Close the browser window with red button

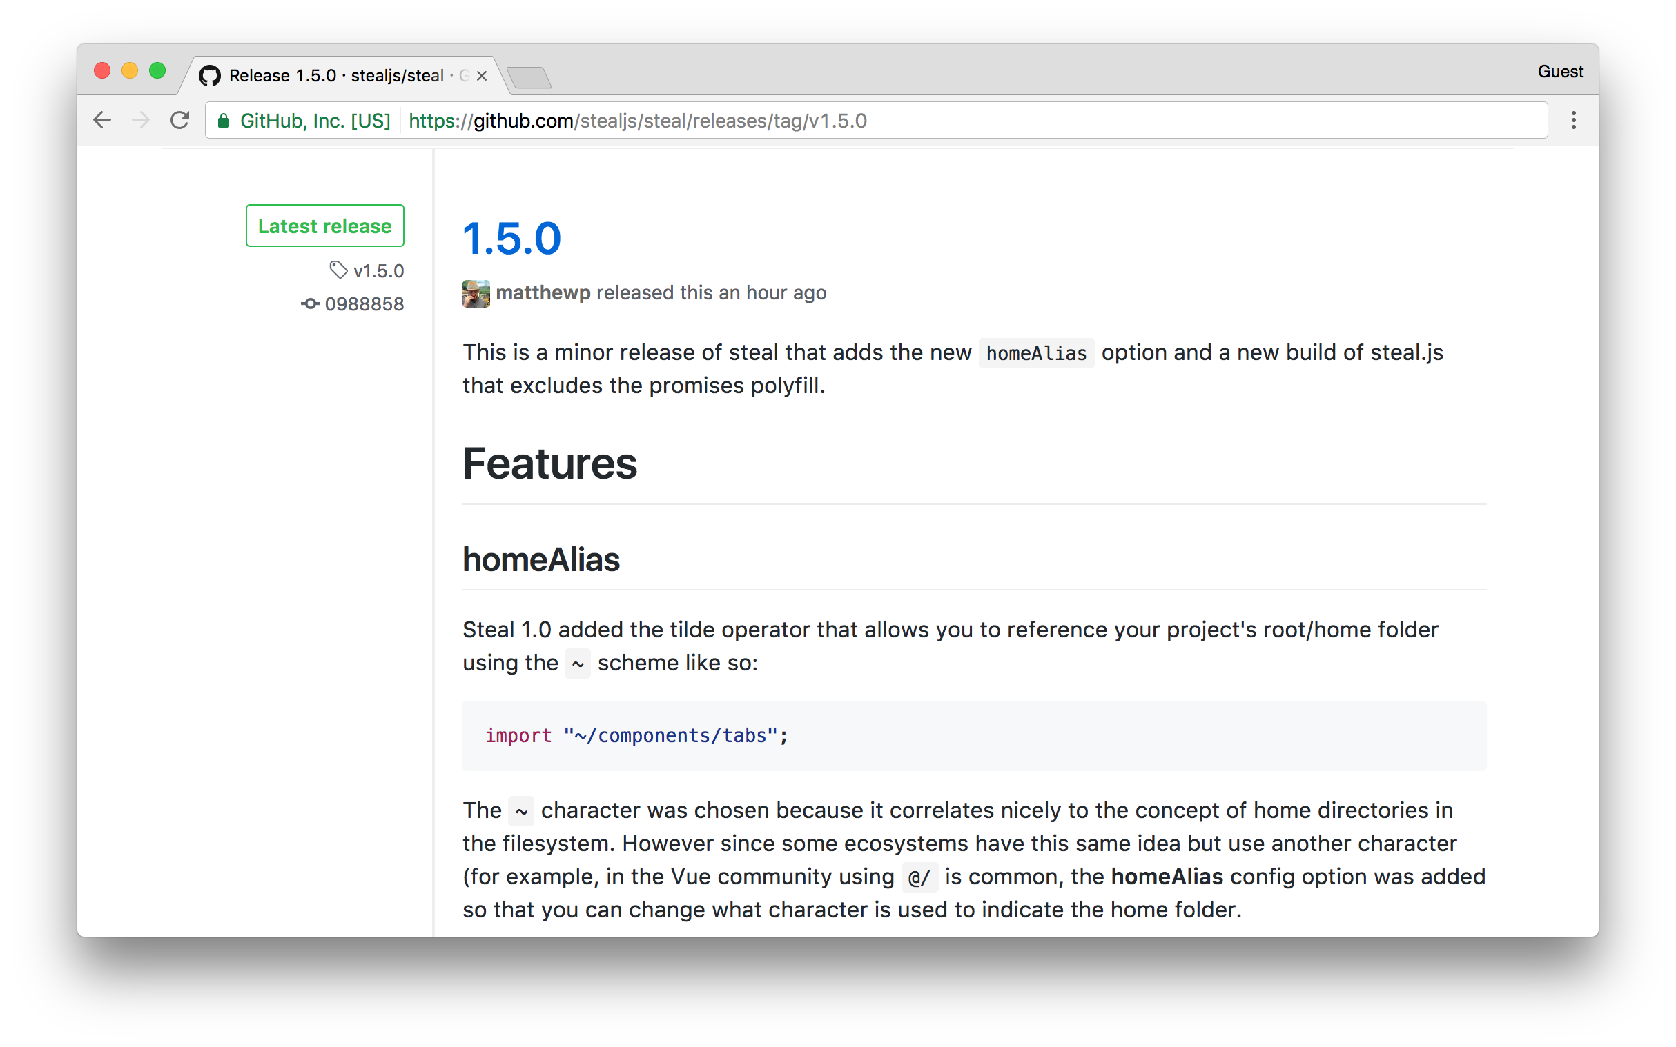[x=102, y=70]
